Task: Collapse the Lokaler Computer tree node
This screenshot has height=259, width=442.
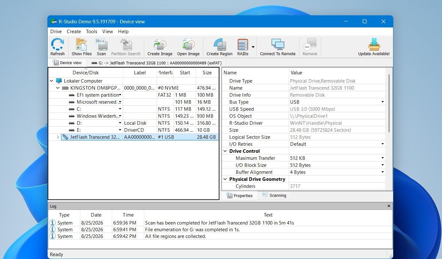Action: click(x=51, y=81)
